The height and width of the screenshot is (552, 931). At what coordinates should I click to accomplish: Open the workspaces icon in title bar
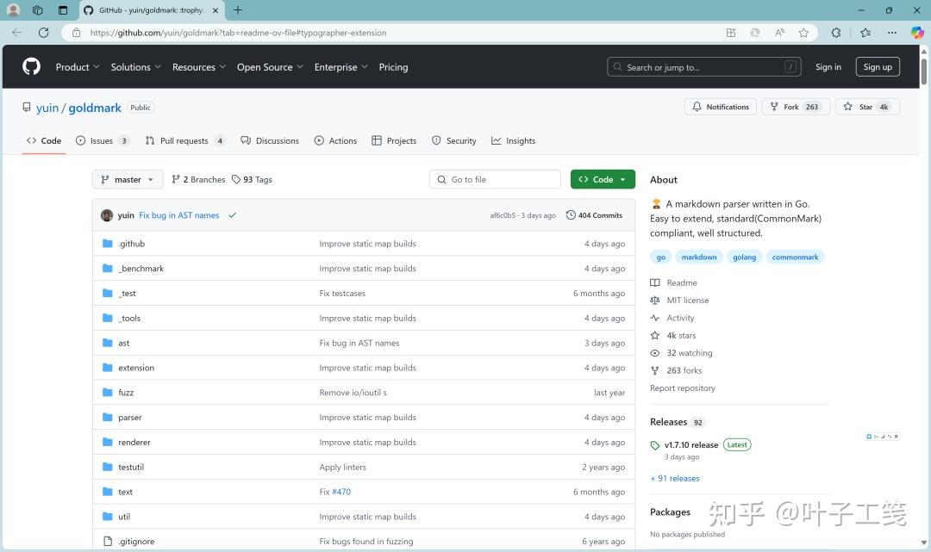coord(37,10)
